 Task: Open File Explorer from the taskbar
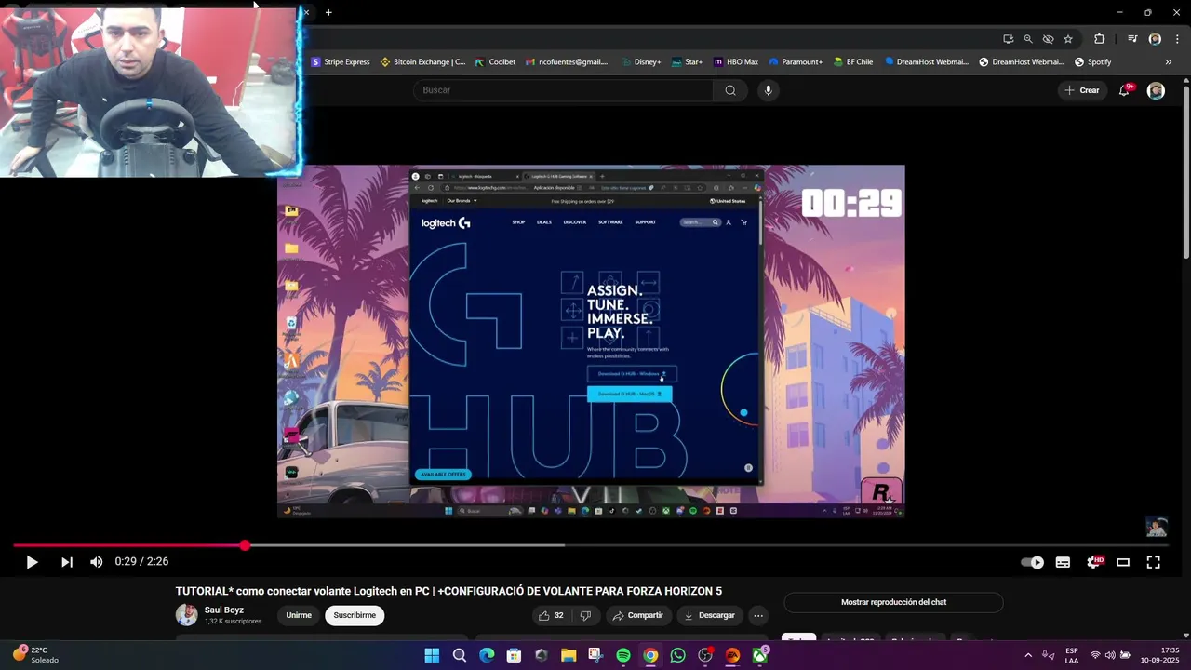tap(569, 655)
